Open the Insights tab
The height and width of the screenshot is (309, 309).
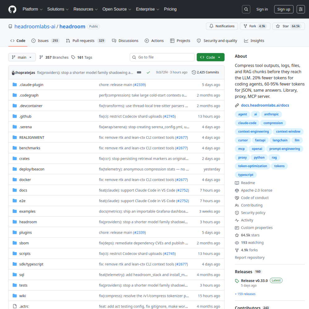coord(254,41)
